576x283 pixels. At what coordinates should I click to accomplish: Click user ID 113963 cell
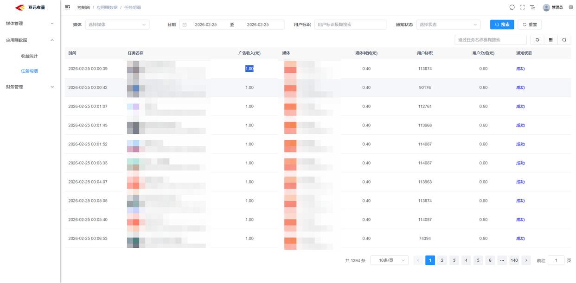[425, 182]
